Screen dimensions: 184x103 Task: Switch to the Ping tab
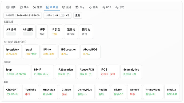pos(80,7)
